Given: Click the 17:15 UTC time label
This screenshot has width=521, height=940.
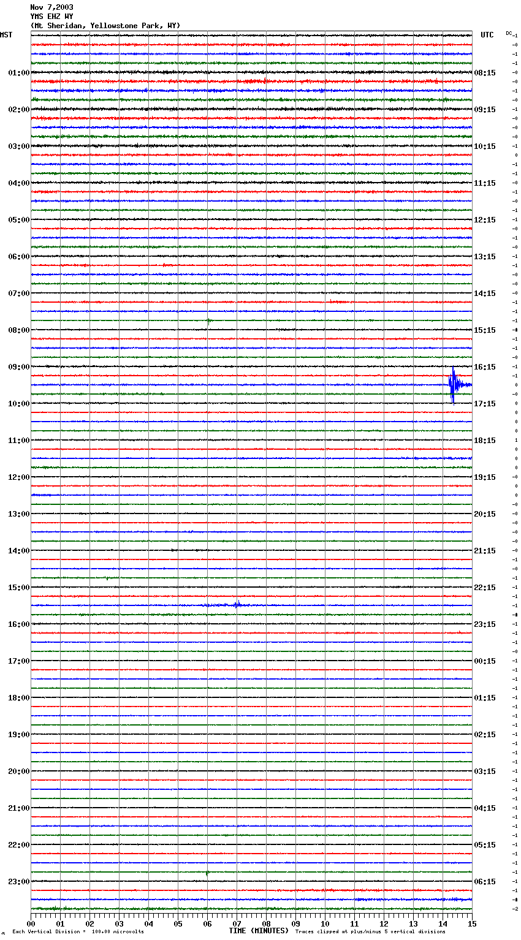Looking at the screenshot, I should click(x=485, y=404).
